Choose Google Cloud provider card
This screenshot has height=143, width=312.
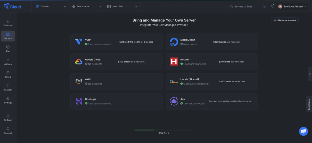pyautogui.click(x=117, y=62)
